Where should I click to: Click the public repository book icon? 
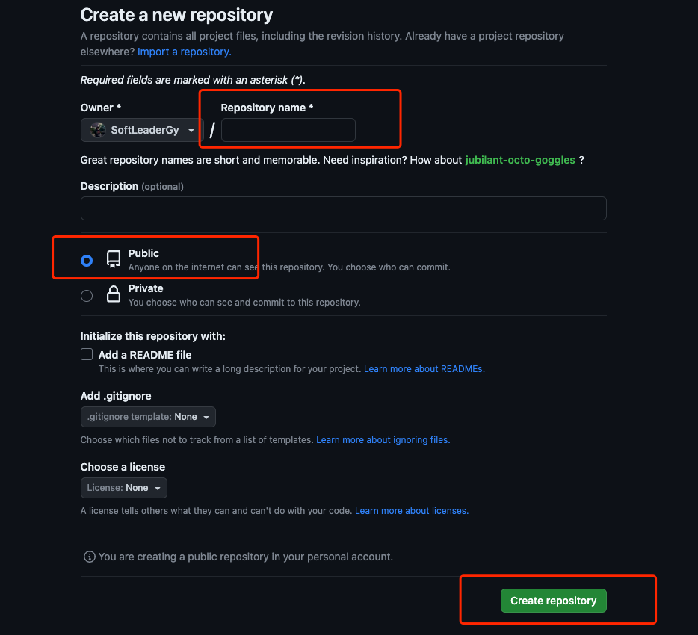pyautogui.click(x=114, y=259)
